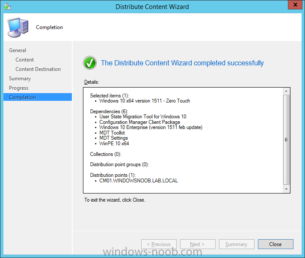
Task: Click the Next button
Action: [x=198, y=244]
